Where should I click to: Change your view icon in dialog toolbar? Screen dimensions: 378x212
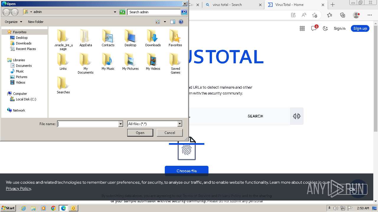(x=158, y=22)
